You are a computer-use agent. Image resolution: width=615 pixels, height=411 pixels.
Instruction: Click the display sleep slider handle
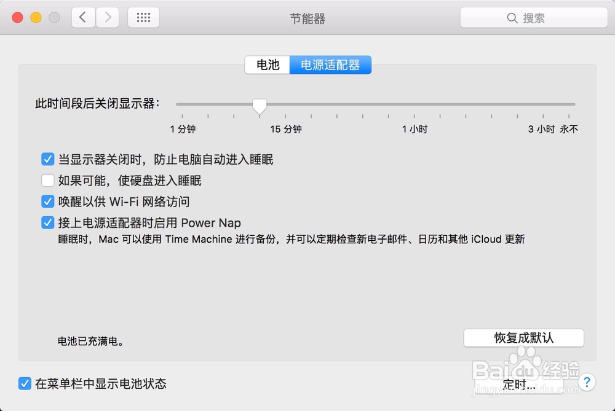(x=259, y=107)
